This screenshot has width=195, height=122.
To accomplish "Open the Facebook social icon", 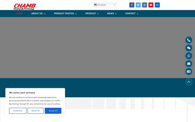I will pyautogui.click(x=132, y=5).
